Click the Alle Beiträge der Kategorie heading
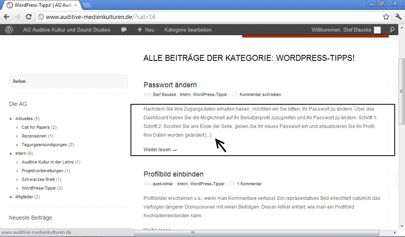Viewport: 405px width, 237px height. point(249,58)
